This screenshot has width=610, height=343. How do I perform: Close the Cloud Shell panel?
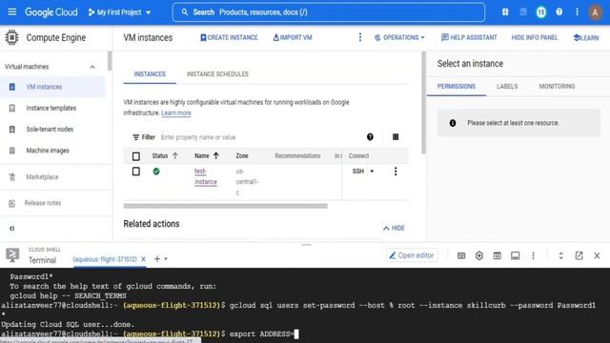click(x=597, y=255)
